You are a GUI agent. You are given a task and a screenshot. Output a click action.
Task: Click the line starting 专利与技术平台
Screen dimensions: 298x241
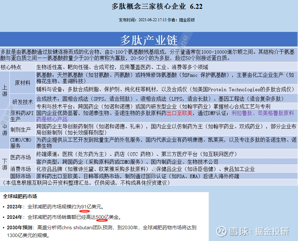tap(153, 106)
